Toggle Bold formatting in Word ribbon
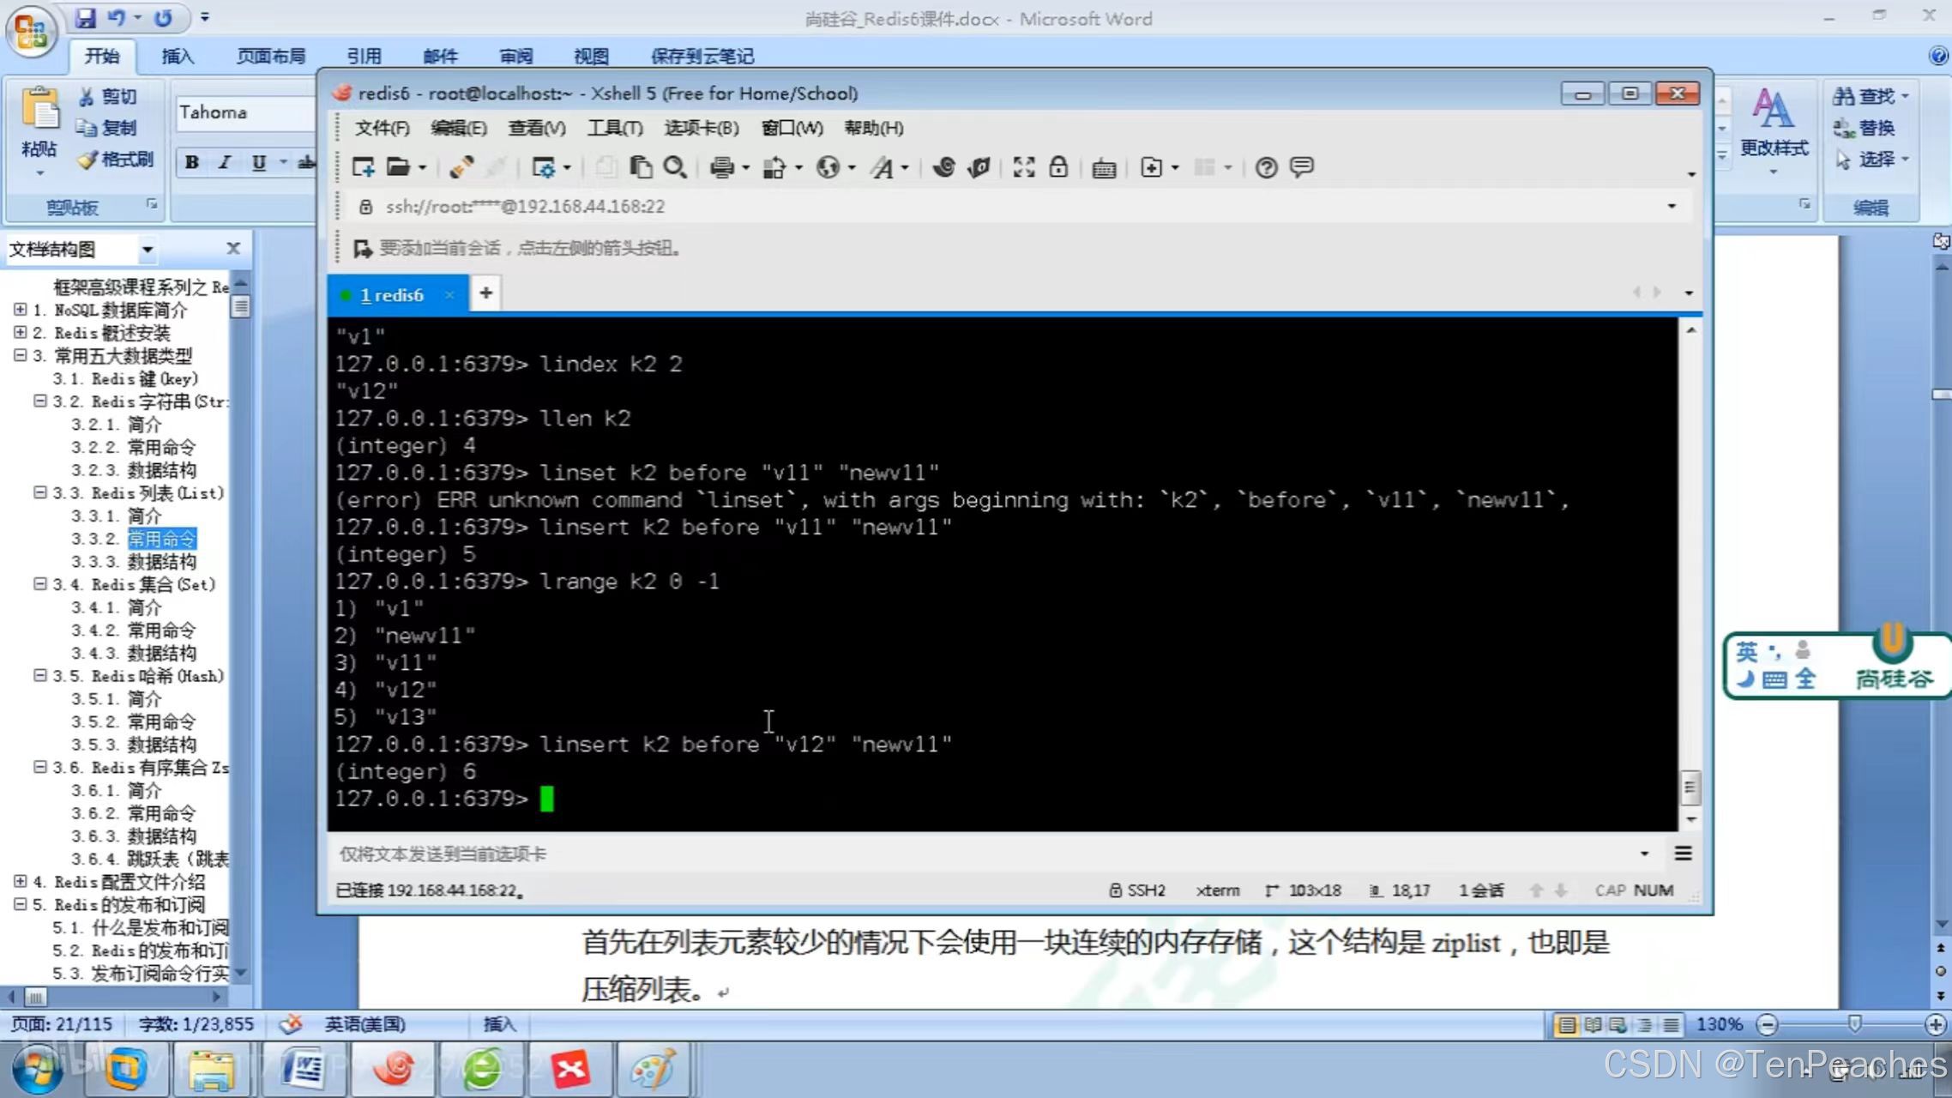 pyautogui.click(x=192, y=162)
